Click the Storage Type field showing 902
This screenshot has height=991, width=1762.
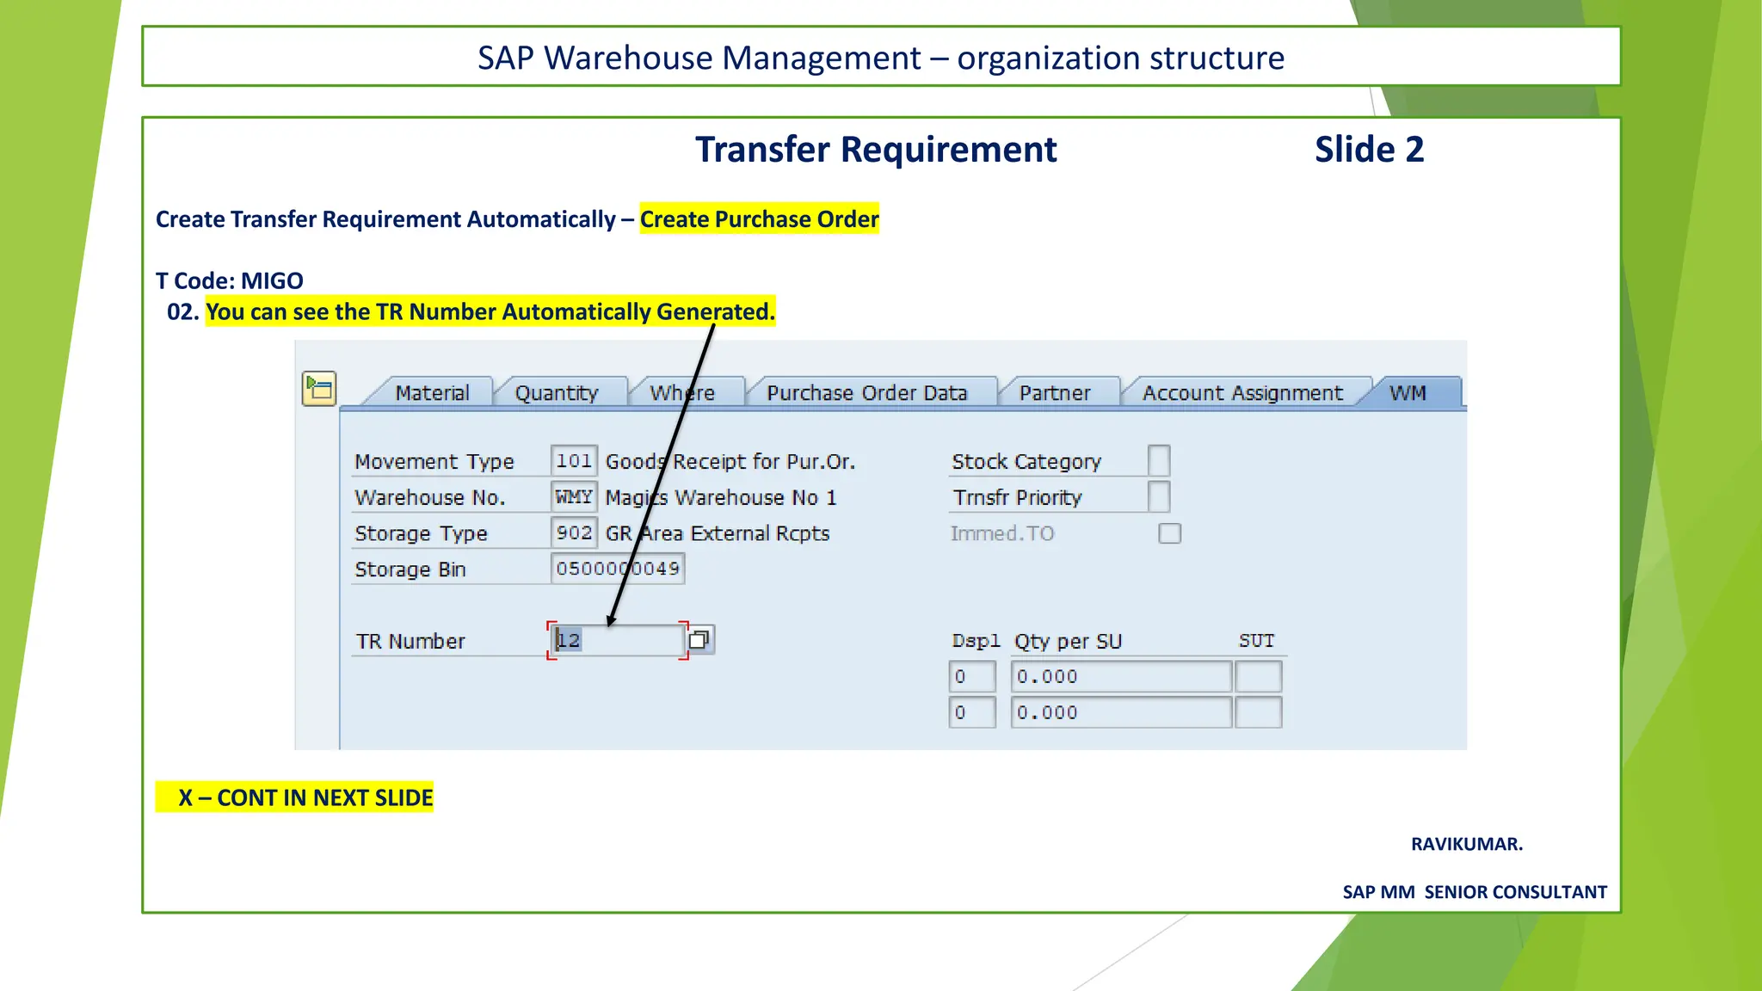click(x=574, y=533)
